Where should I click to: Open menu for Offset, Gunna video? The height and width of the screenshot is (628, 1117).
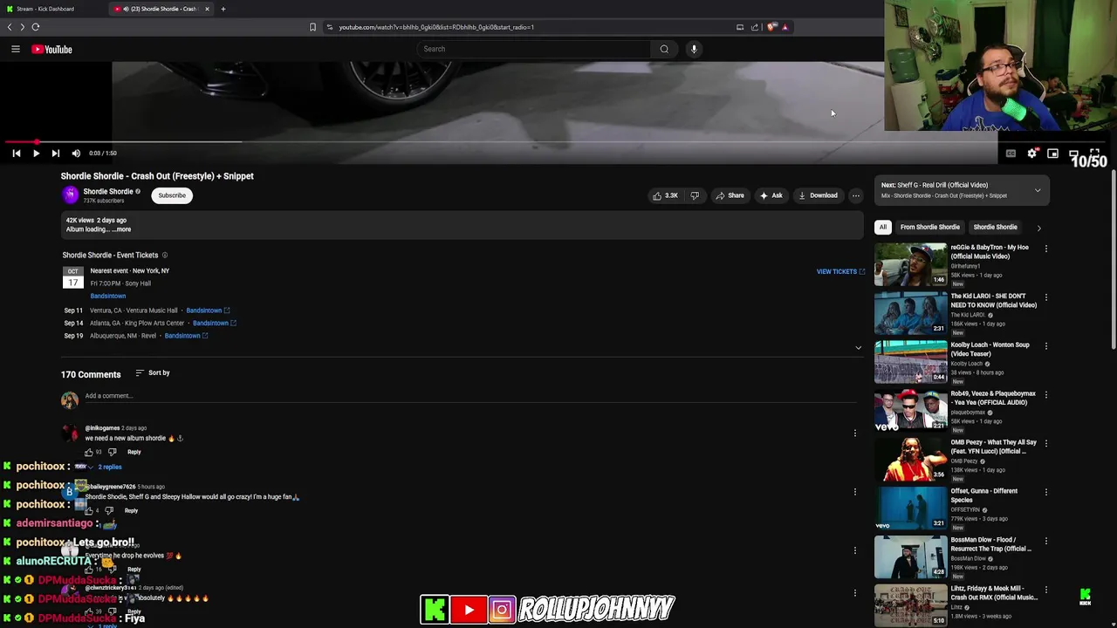1045,493
